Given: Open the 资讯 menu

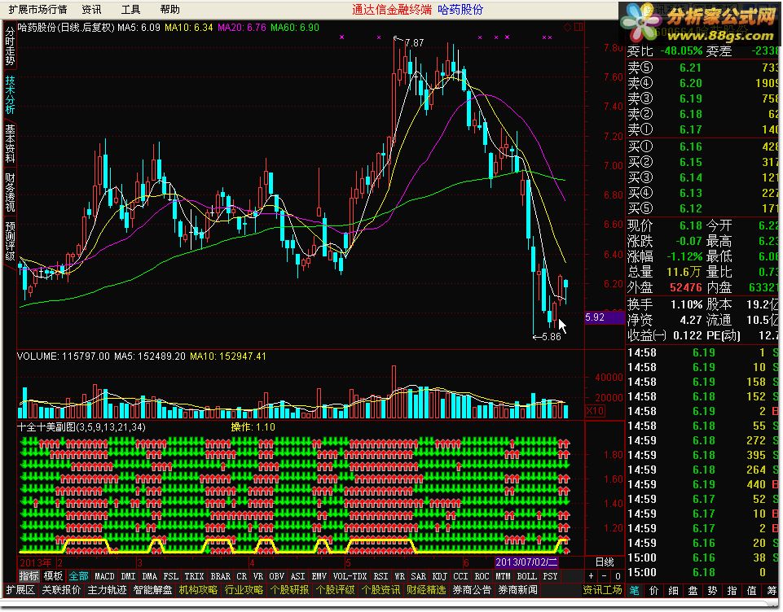Looking at the screenshot, I should pyautogui.click(x=91, y=10).
